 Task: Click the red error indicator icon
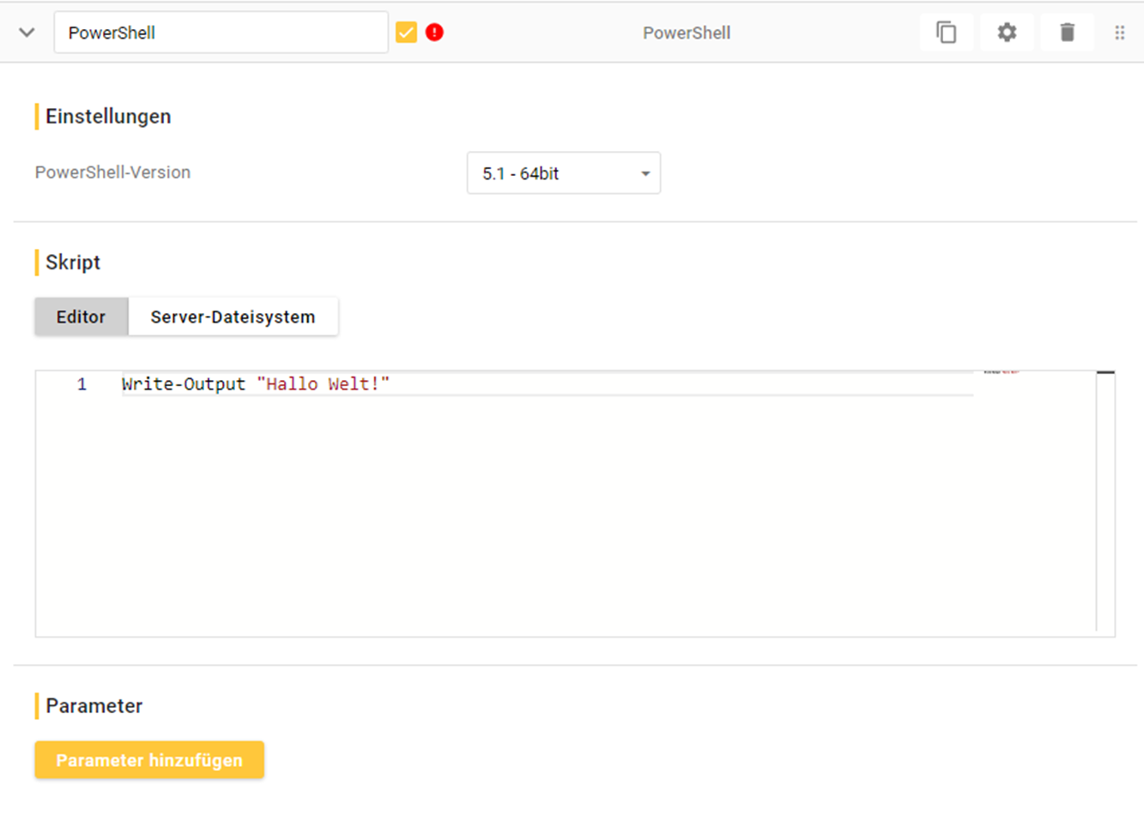coord(434,33)
